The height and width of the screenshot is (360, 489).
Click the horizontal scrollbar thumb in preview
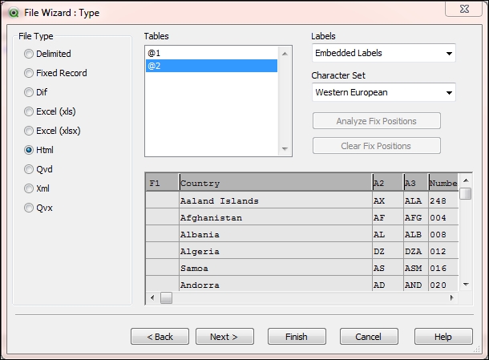pyautogui.click(x=166, y=297)
